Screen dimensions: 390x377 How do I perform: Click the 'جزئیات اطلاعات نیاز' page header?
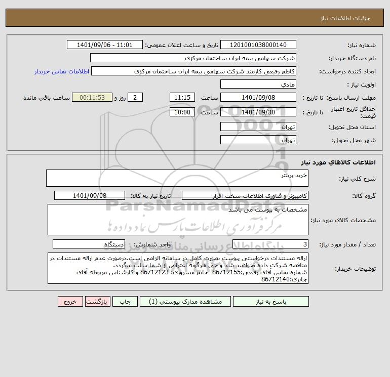345,18
